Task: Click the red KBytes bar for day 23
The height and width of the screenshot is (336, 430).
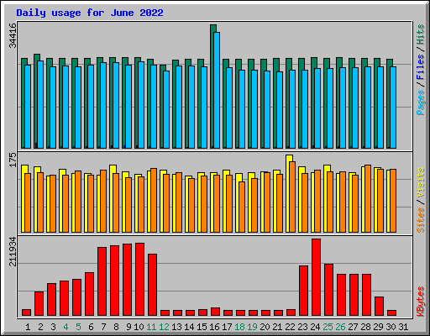Action: point(303,291)
